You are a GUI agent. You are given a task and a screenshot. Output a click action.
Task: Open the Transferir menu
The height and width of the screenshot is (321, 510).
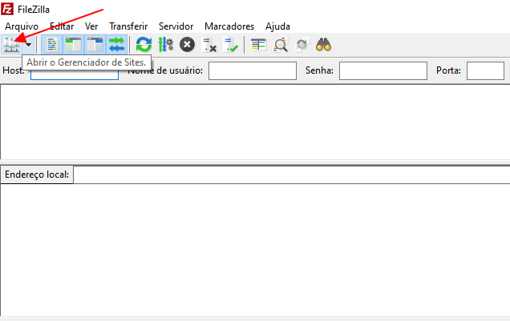(128, 26)
